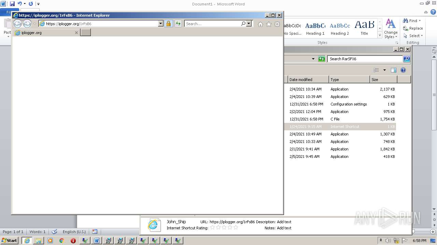Click the blue search button in Explorer
The width and height of the screenshot is (437, 245).
click(406, 59)
